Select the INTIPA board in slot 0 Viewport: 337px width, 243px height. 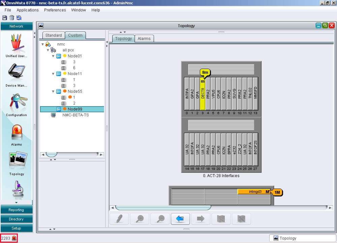187,94
